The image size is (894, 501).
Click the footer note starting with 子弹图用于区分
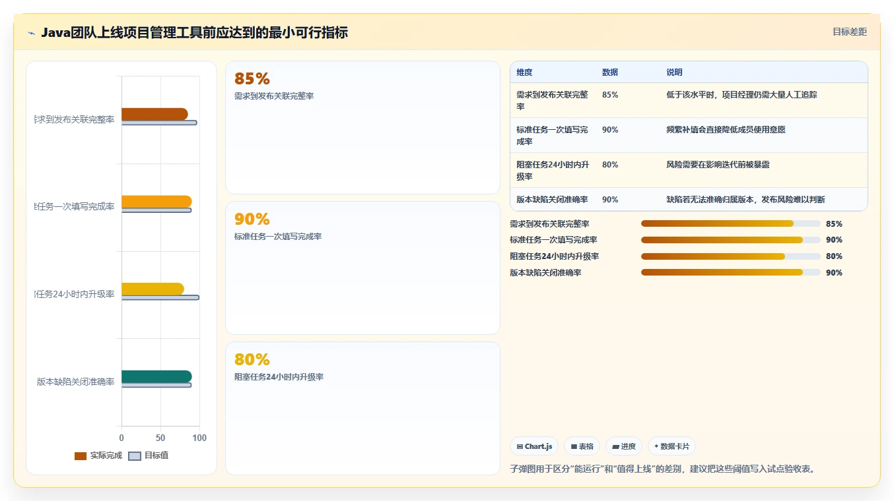coord(664,469)
